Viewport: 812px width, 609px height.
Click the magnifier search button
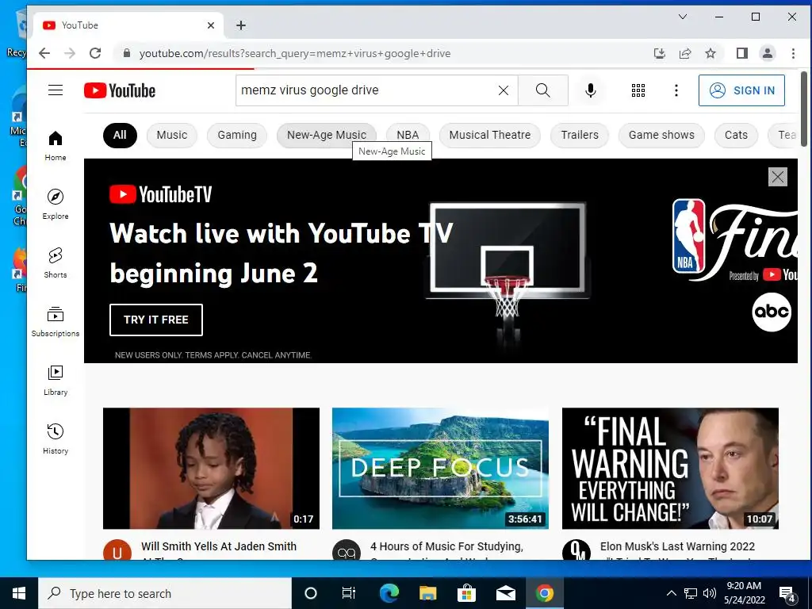(x=542, y=90)
